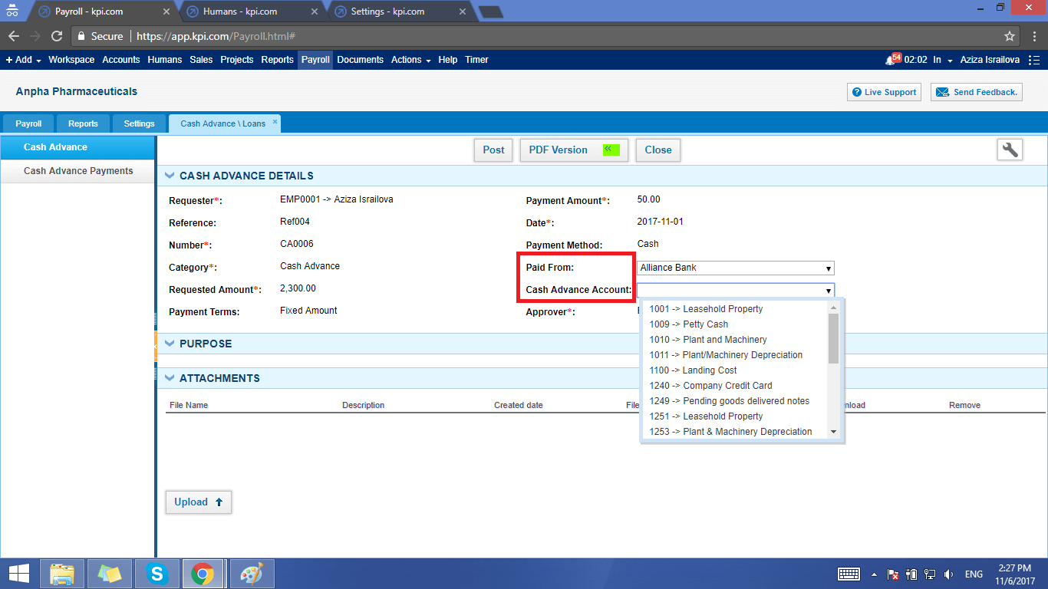The height and width of the screenshot is (589, 1048).
Task: Open the Reports menu in top bar
Action: (x=277, y=60)
